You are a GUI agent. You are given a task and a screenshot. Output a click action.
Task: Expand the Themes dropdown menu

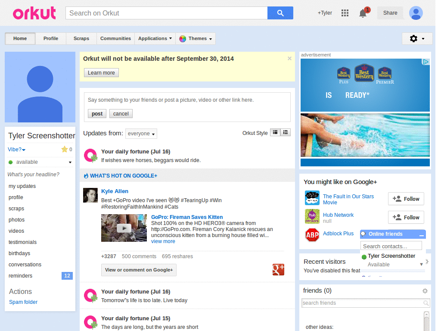coord(196,38)
